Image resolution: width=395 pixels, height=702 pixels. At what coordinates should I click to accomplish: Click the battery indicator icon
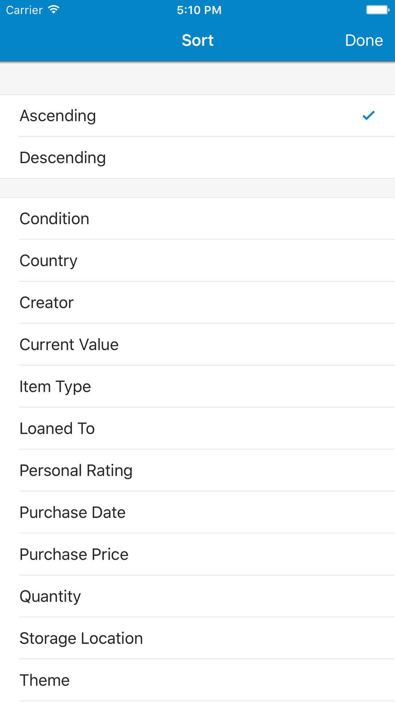(x=378, y=10)
